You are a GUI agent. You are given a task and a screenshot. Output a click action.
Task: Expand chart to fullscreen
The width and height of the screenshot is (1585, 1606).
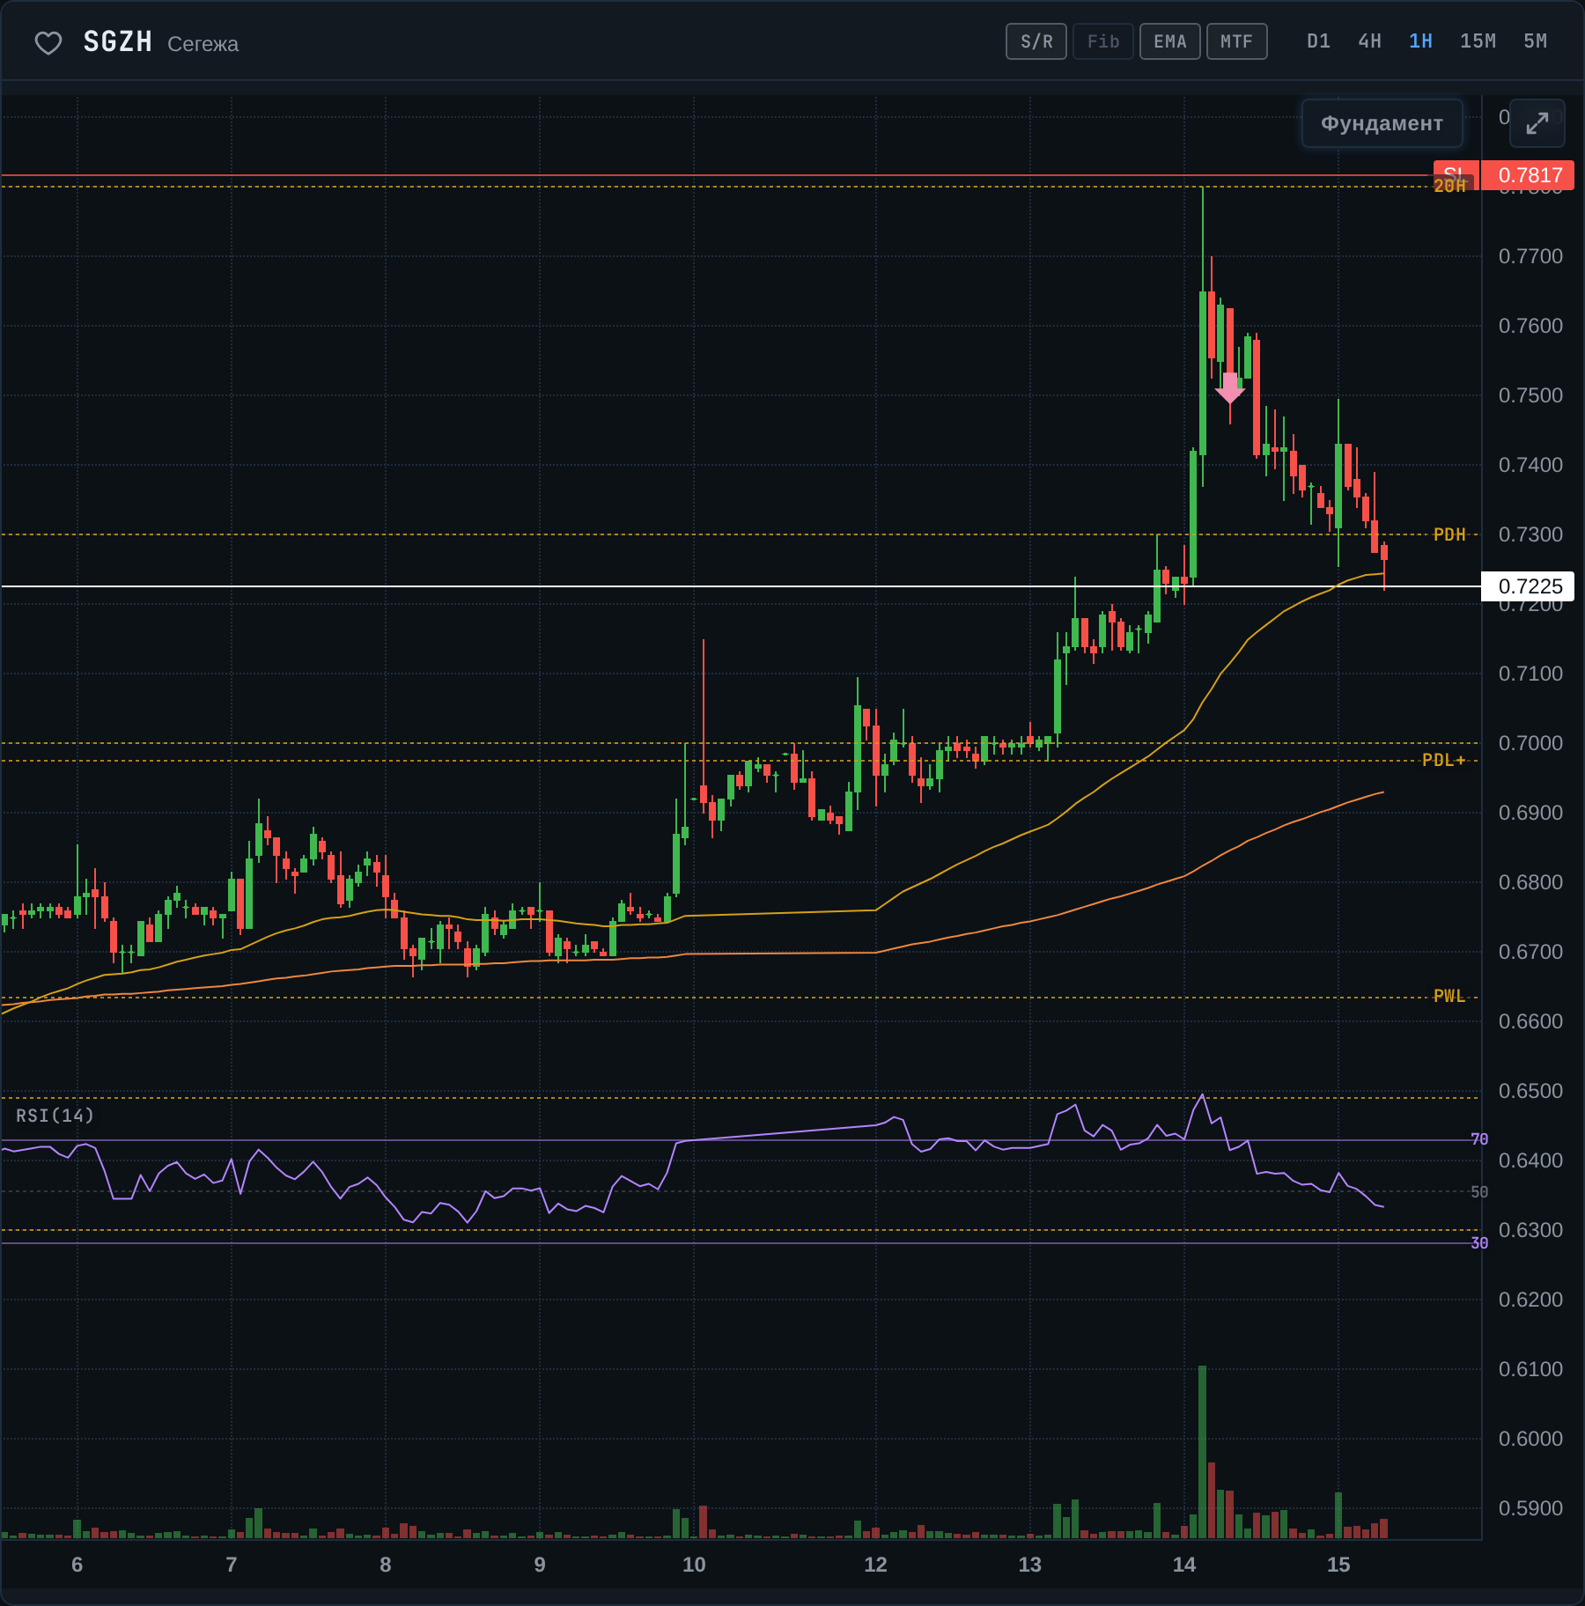1537,123
